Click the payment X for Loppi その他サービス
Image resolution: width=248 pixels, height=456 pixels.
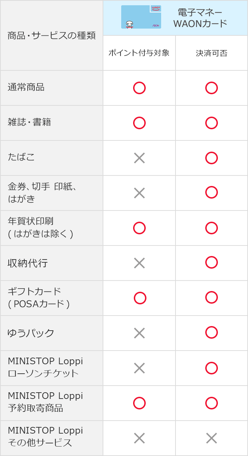212,438
